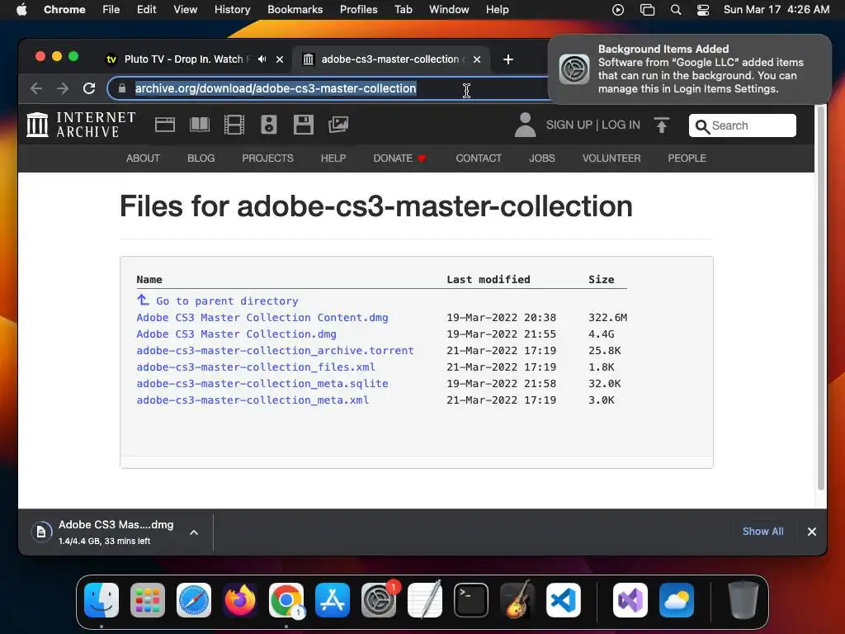
Task: Open the Video film icon
Action: [x=234, y=125]
